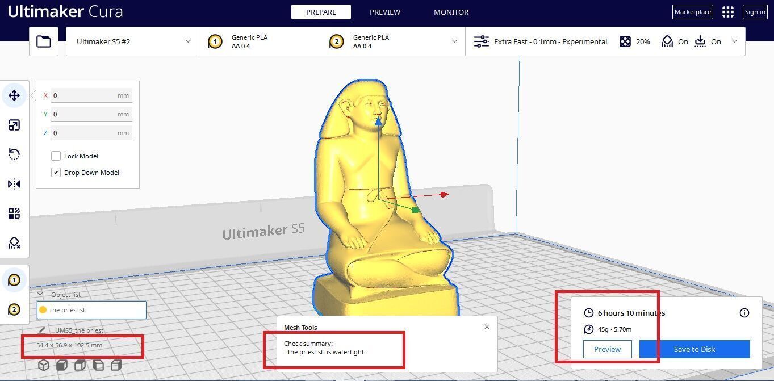The width and height of the screenshot is (774, 381).
Task: Switch to left side view cube
Action: tap(98, 365)
